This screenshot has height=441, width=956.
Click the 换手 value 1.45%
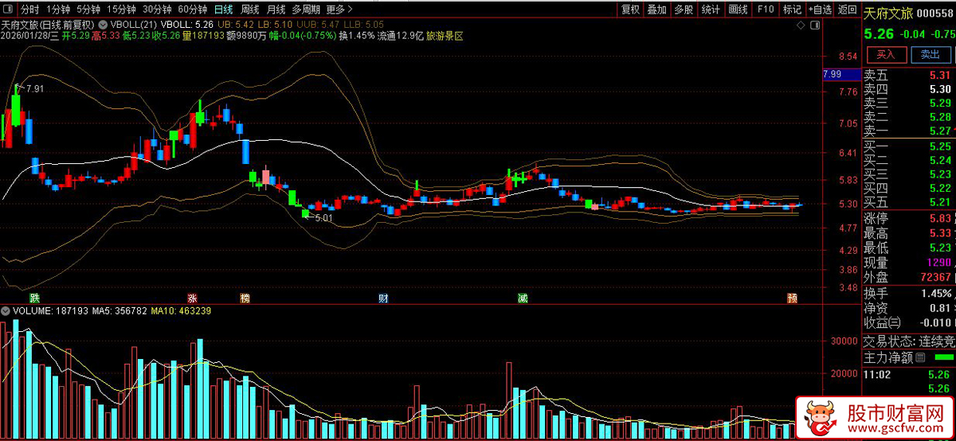point(936,293)
